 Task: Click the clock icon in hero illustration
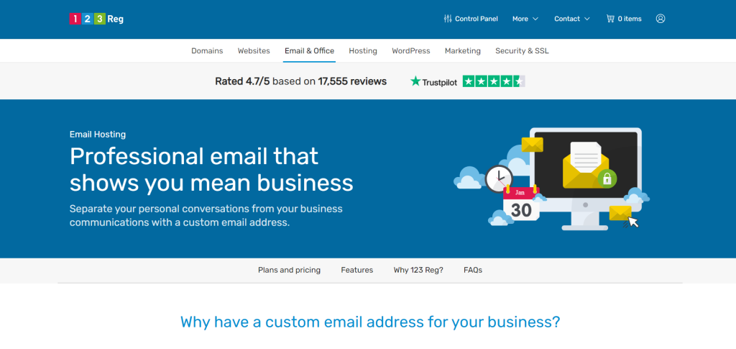click(498, 178)
